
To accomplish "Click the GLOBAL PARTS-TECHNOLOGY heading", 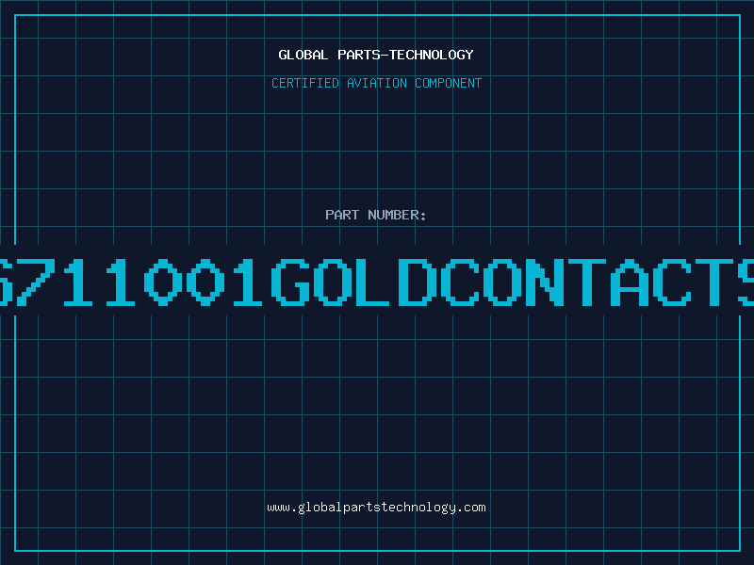I will 376,55.
